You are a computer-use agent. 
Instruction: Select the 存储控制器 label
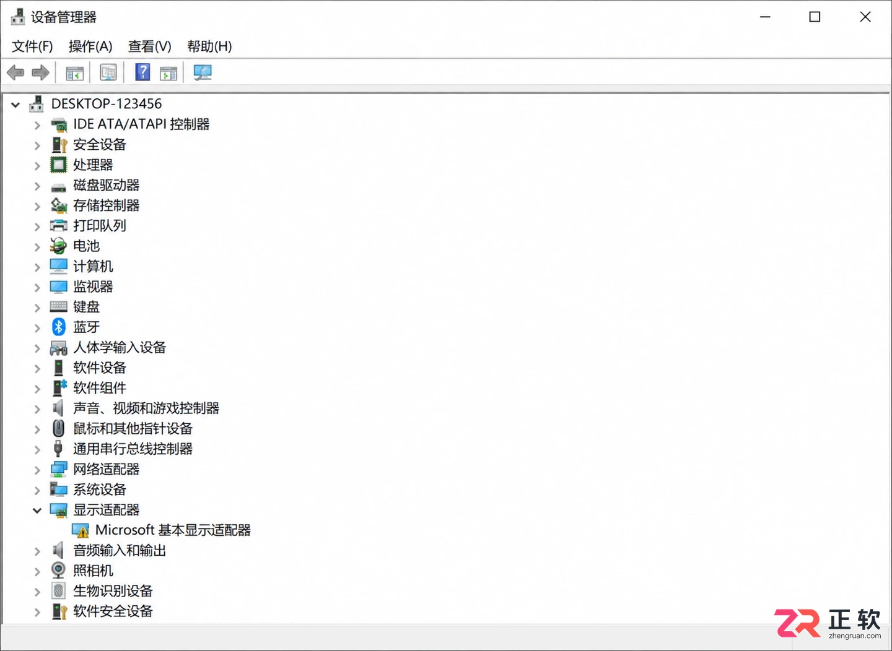click(x=107, y=205)
